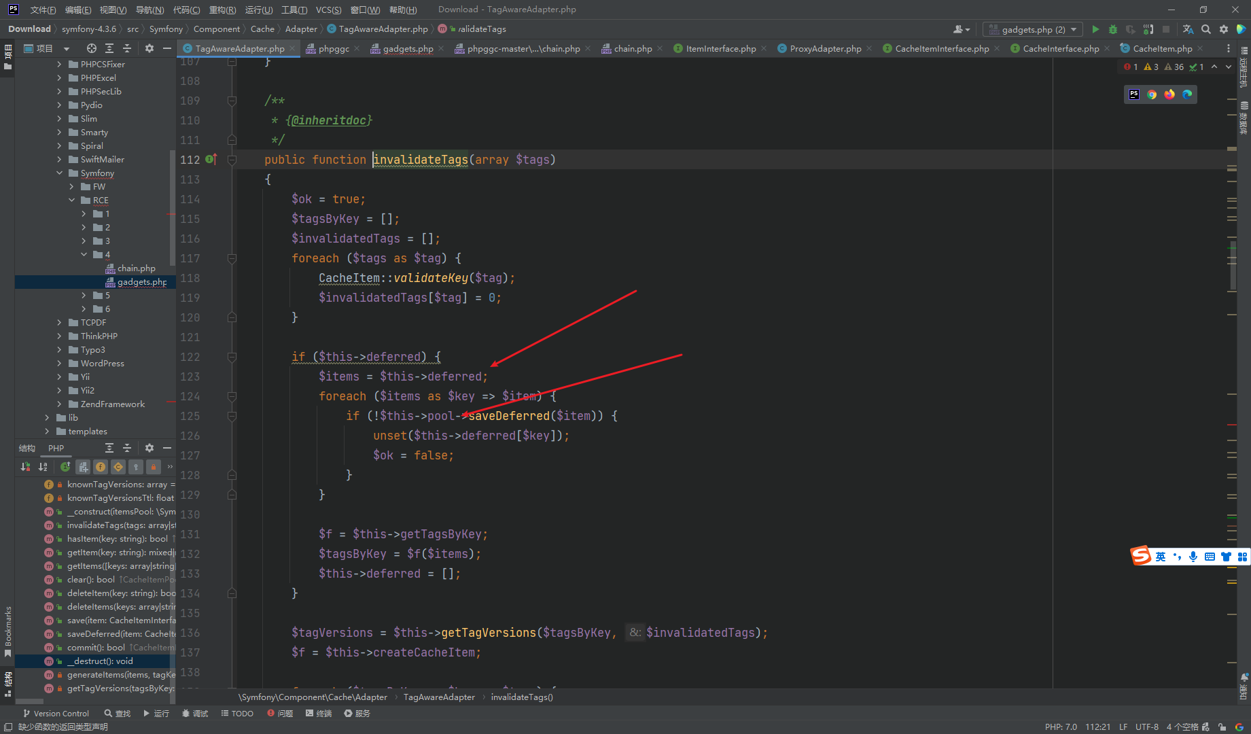Open the 终端 terminal tool window

pos(319,714)
